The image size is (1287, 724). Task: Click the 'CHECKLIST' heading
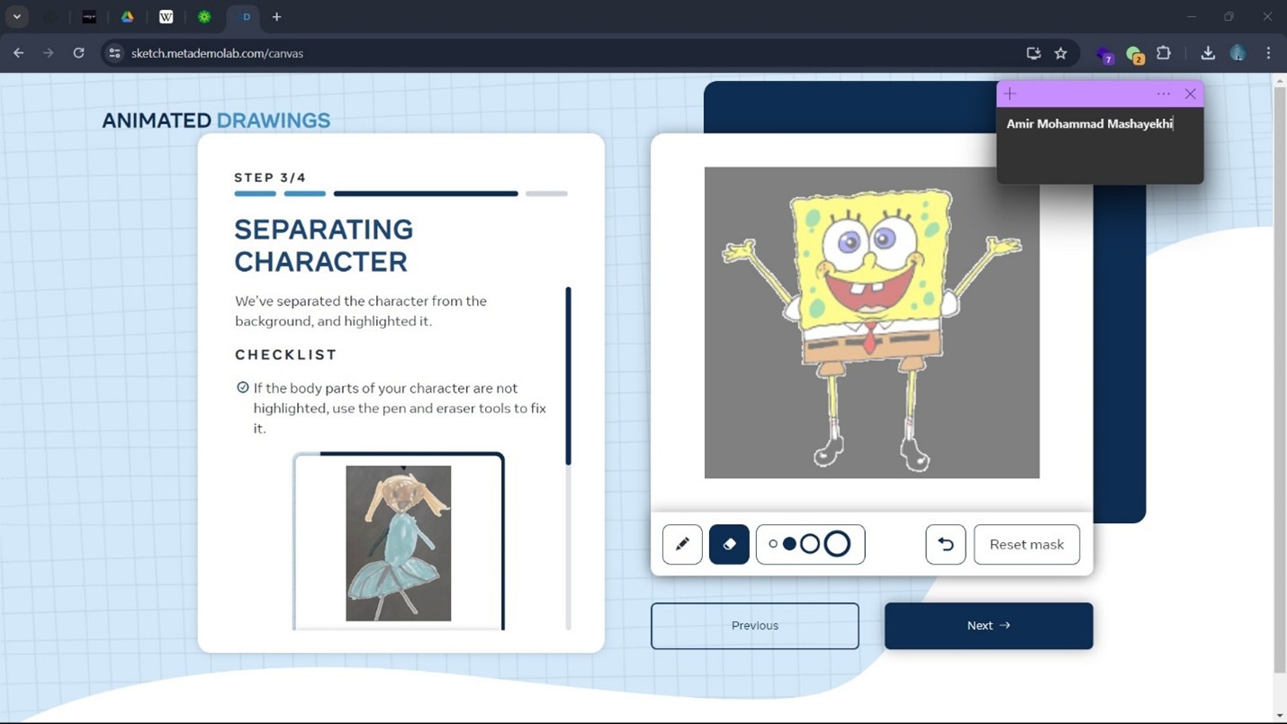286,355
